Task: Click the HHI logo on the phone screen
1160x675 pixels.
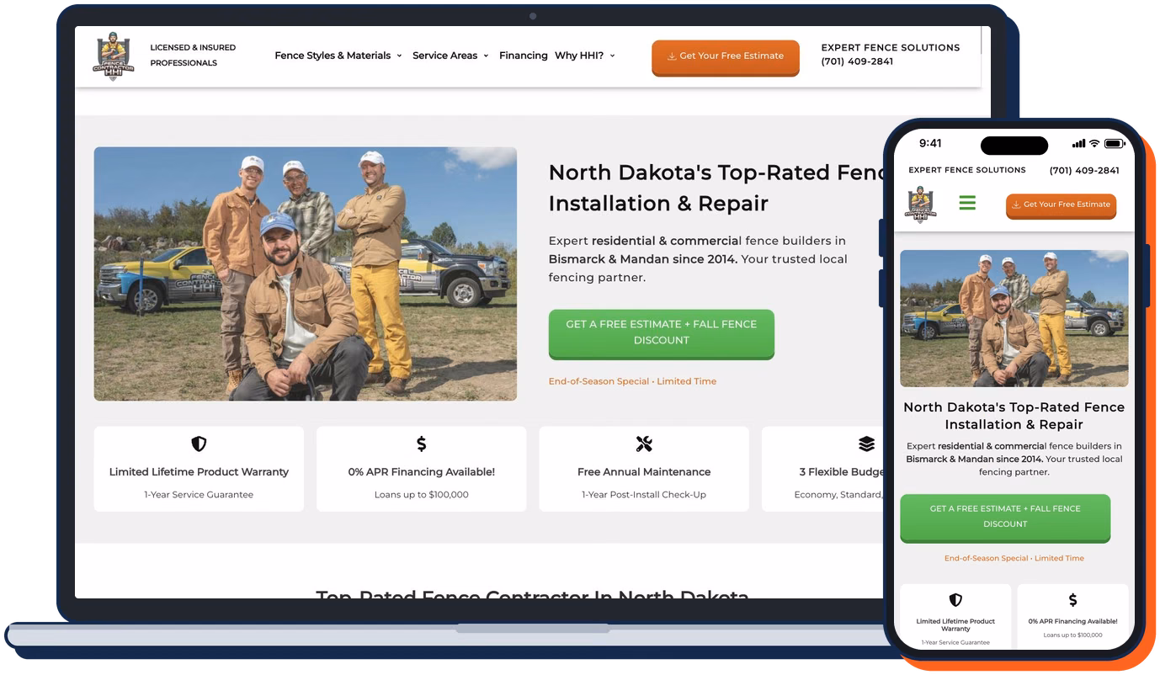Action: pos(920,205)
